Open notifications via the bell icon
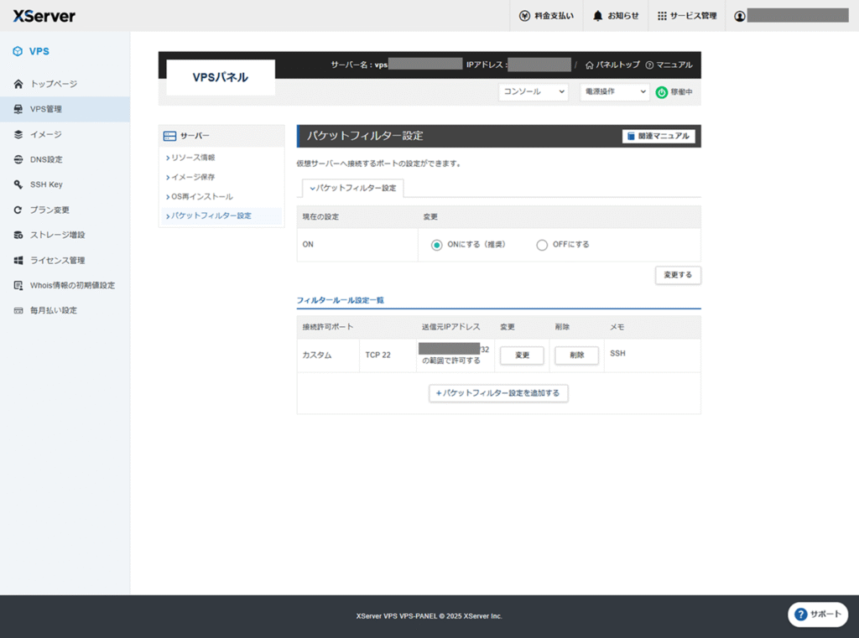The height and width of the screenshot is (638, 859). click(x=597, y=16)
